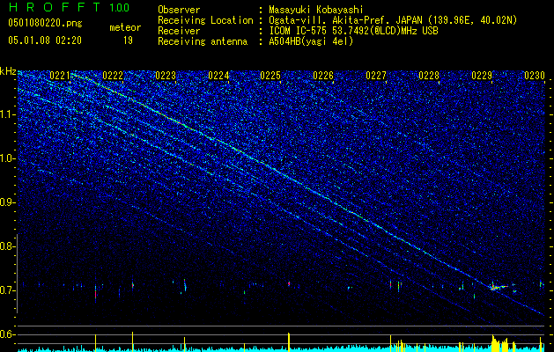The width and height of the screenshot is (554, 352).
Task: Click the 0230 time marker
Action: tap(535, 75)
